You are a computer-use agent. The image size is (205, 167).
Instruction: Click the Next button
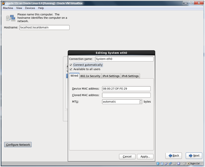tap(194, 156)
